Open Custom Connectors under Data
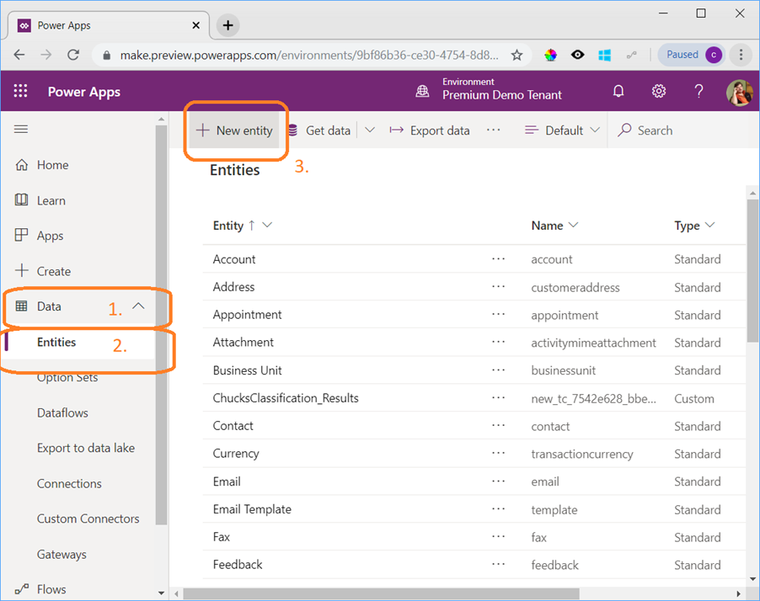 pyautogui.click(x=88, y=519)
